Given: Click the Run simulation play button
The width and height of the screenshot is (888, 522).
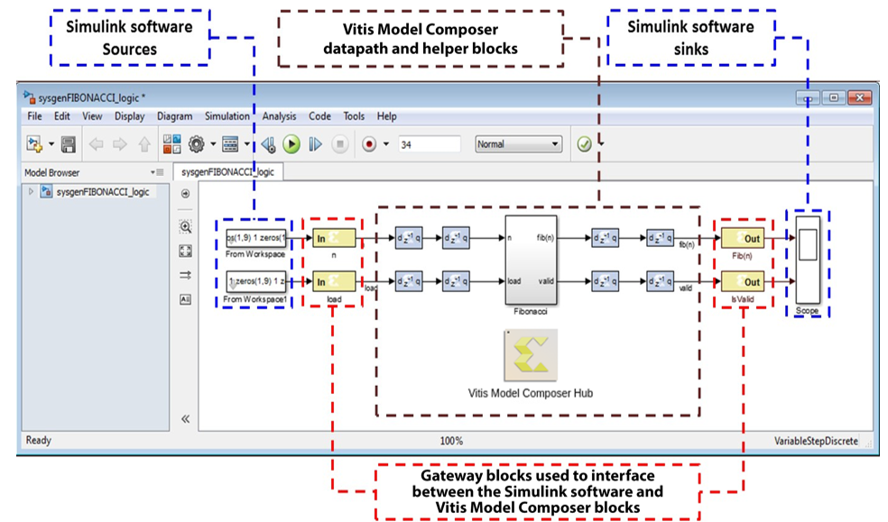Looking at the screenshot, I should coord(291,144).
